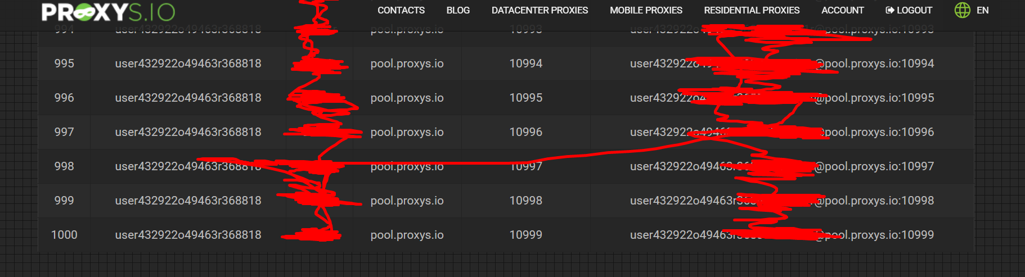1025x277 pixels.
Task: Click port value 10994
Action: coord(526,63)
